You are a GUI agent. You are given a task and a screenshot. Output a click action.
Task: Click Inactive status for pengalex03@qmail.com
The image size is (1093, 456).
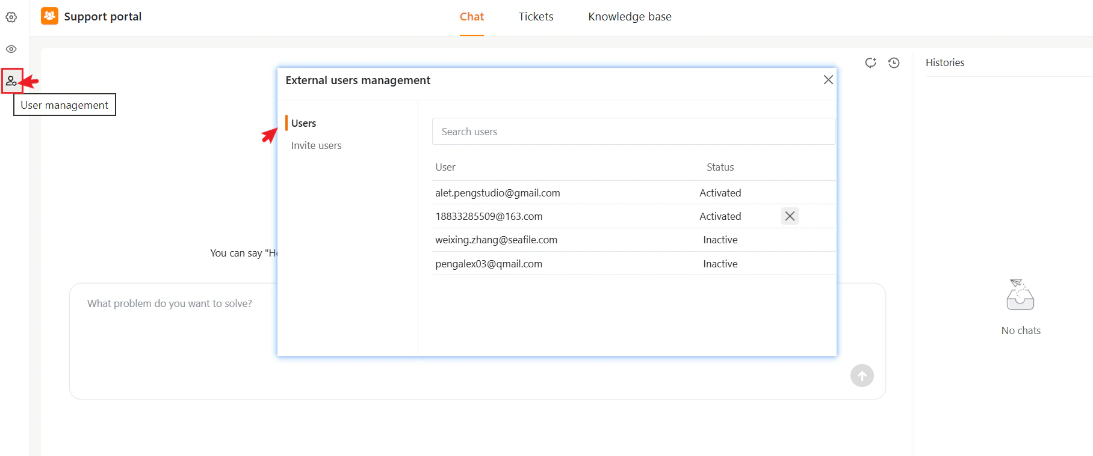[x=720, y=264]
